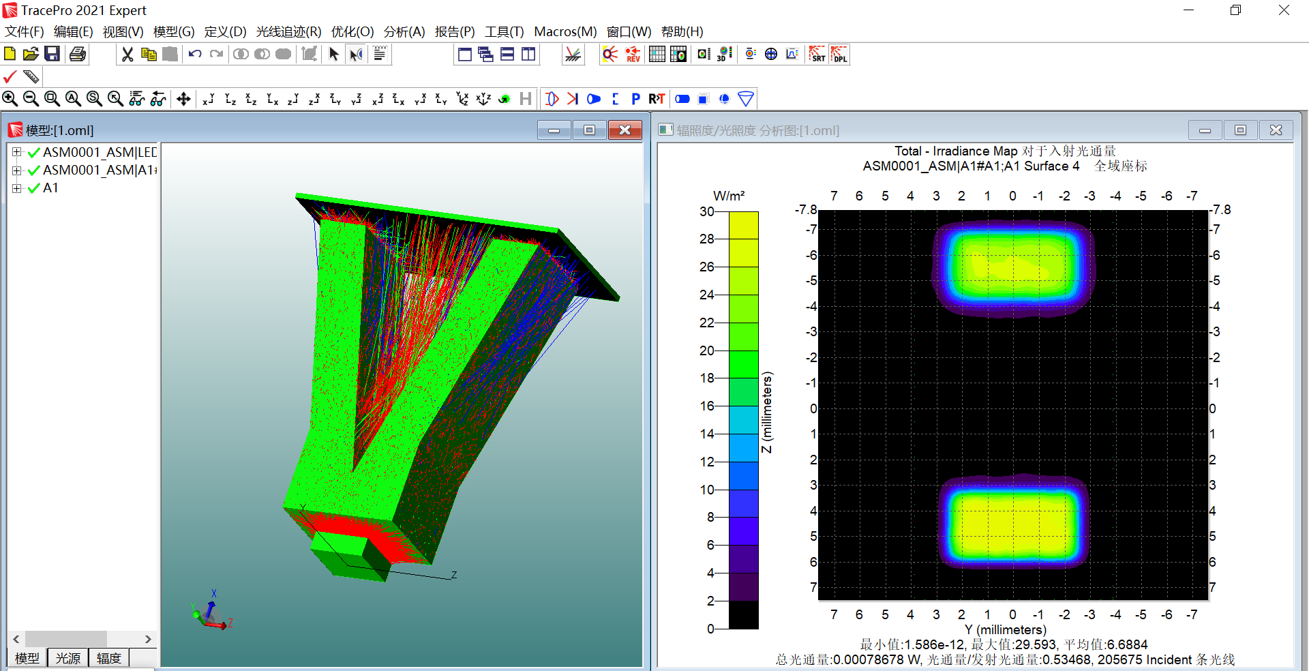This screenshot has height=671, width=1309.
Task: Click the New file icon
Action: pyautogui.click(x=10, y=54)
